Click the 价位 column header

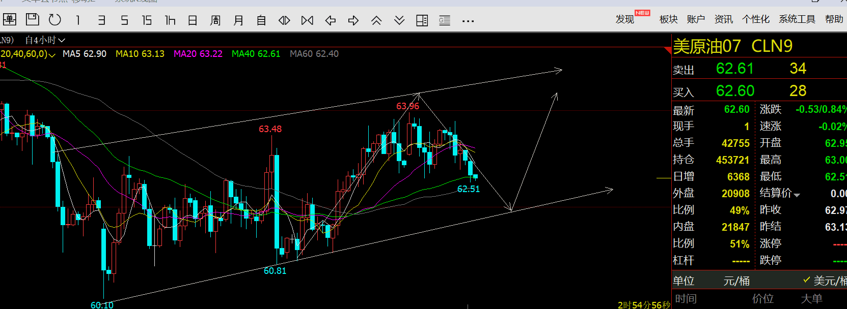coord(763,299)
